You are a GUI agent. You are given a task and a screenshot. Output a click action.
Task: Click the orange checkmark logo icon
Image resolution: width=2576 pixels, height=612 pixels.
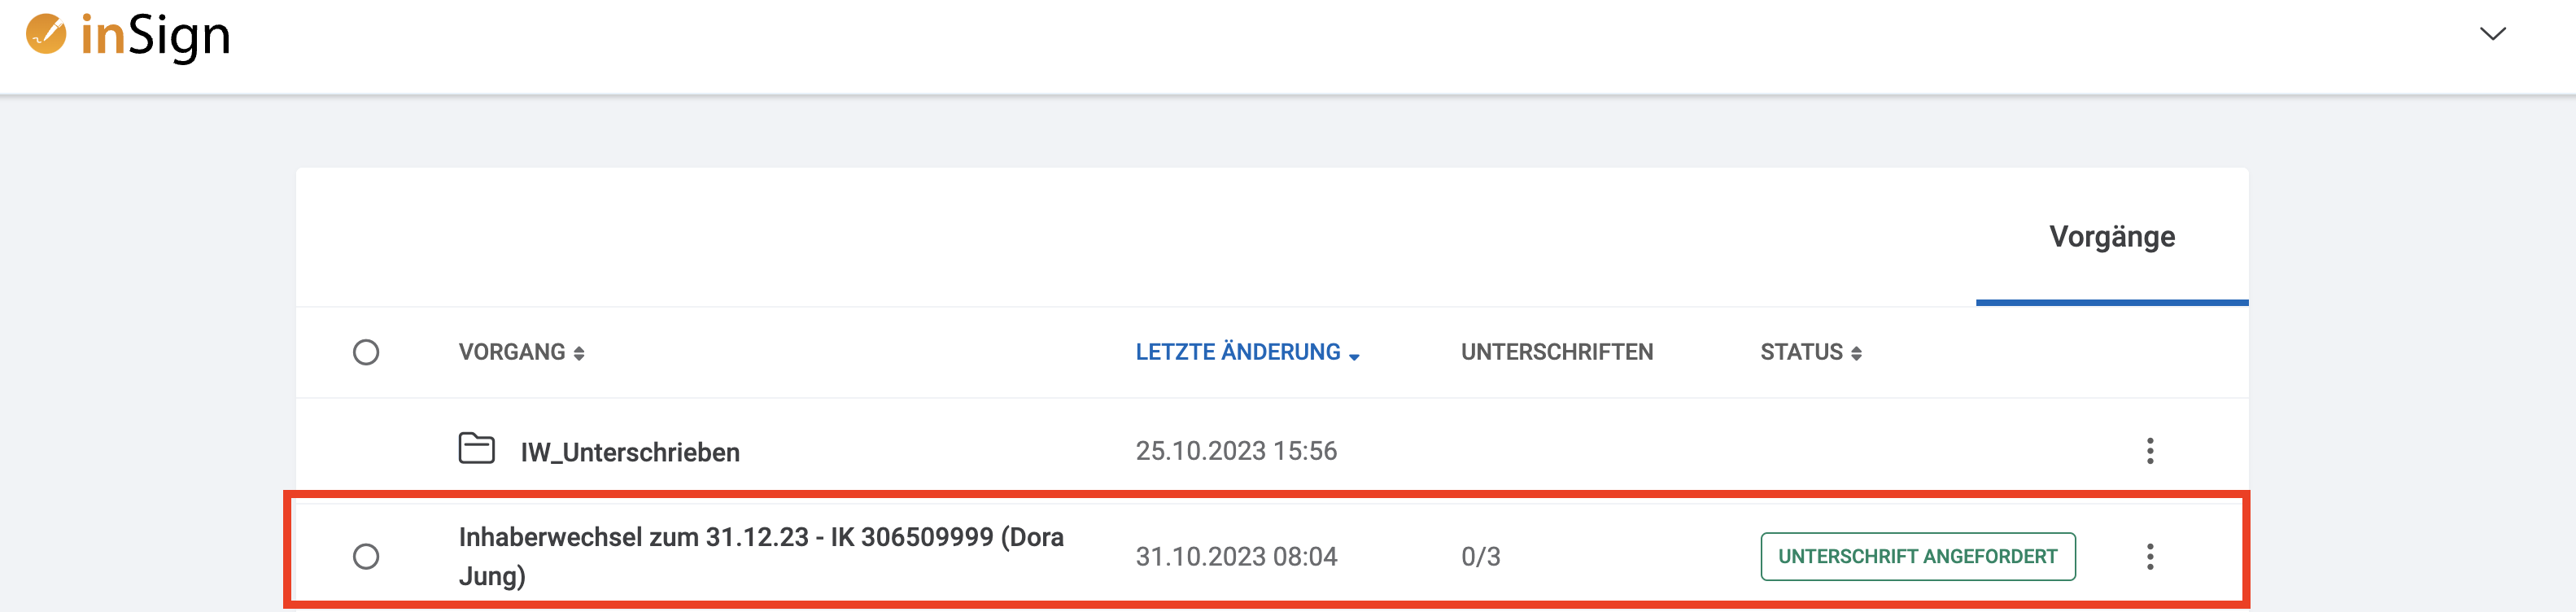pyautogui.click(x=46, y=34)
